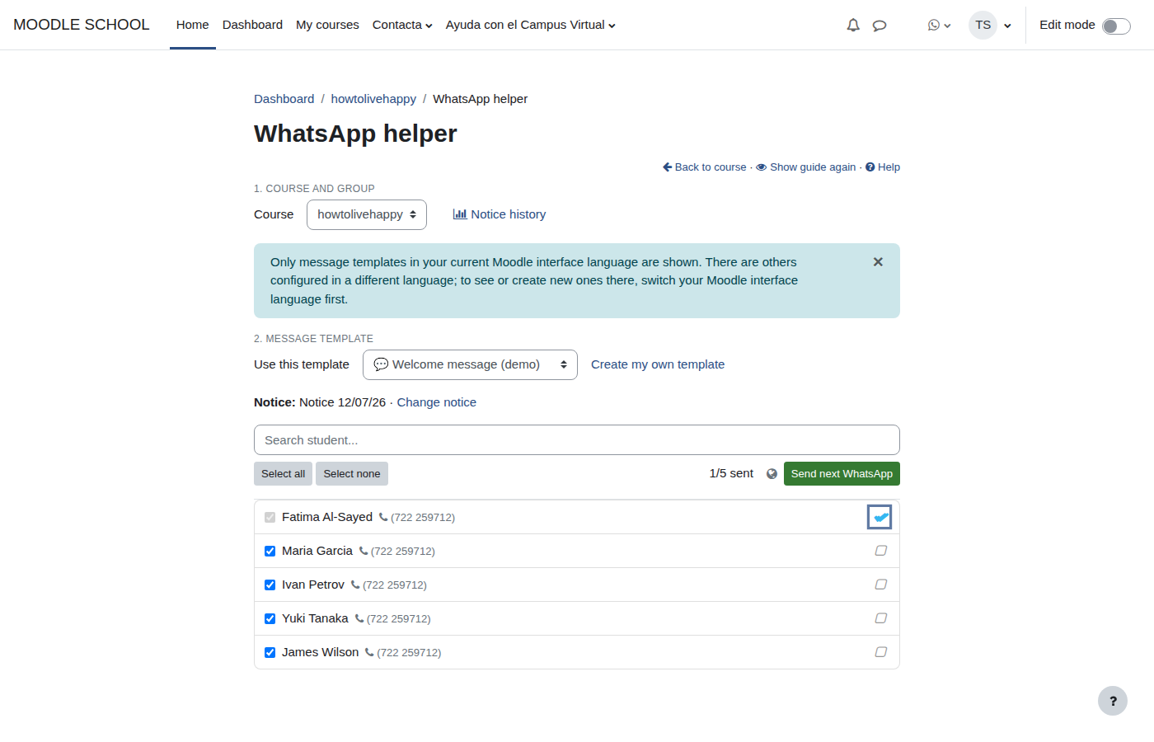The width and height of the screenshot is (1154, 742).
Task: Click Create my own template
Action: (x=658, y=364)
